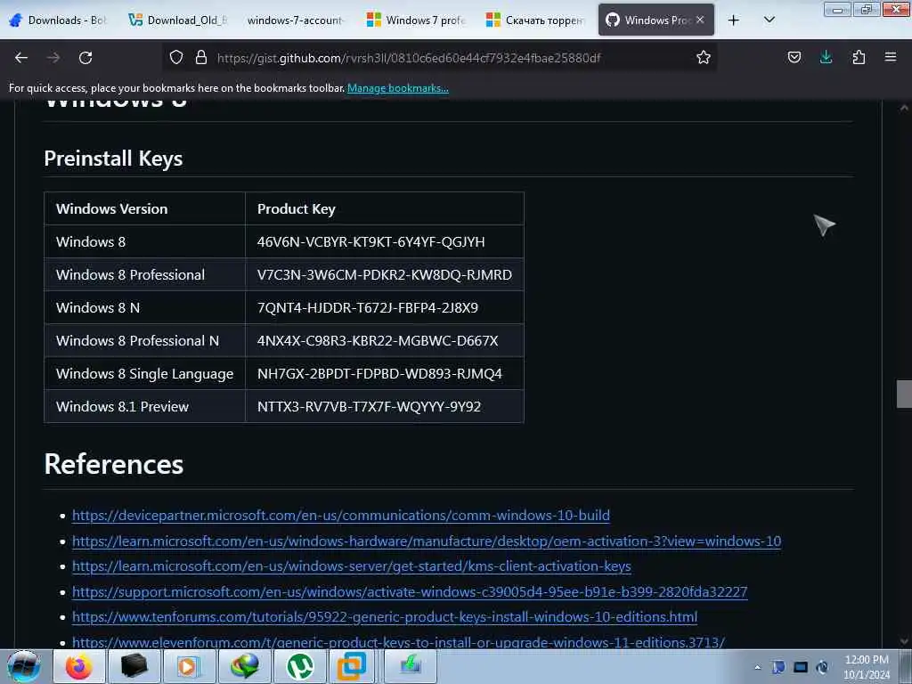The image size is (912, 684).
Task: Close the Windows Product Keys tab
Action: pos(700,20)
